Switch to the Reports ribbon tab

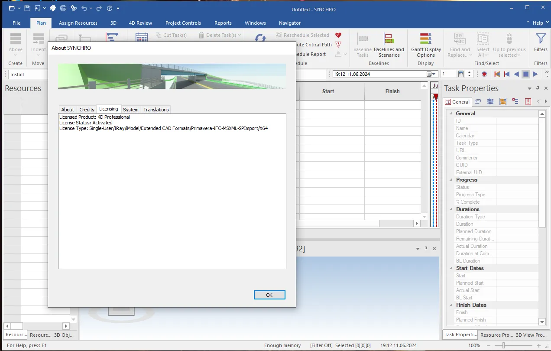point(223,23)
